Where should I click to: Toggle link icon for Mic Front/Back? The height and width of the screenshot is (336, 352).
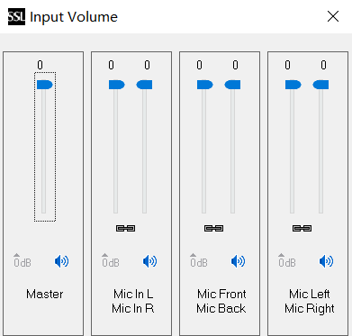tap(213, 229)
